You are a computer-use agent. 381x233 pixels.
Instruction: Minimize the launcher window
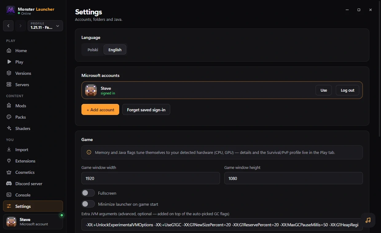point(347,10)
